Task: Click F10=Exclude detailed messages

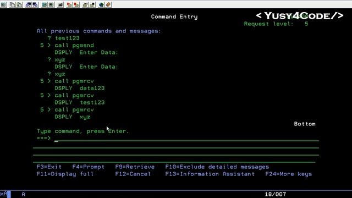Action: 217,167
